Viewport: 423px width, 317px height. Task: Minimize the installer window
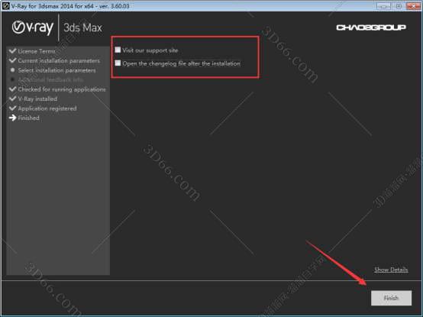pos(383,5)
